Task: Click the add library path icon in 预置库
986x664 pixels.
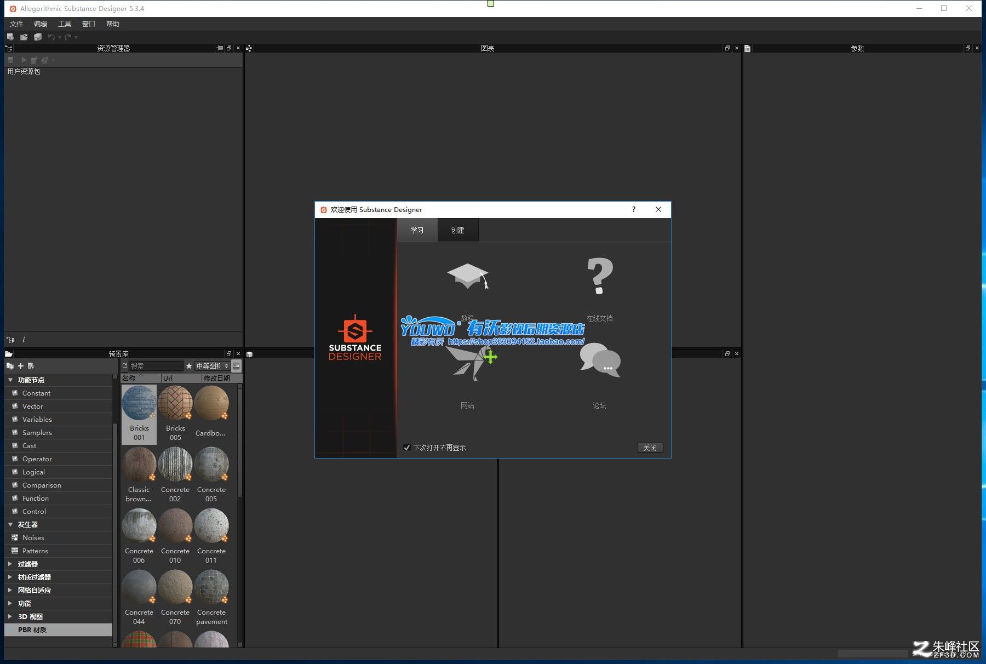Action: tap(10, 366)
